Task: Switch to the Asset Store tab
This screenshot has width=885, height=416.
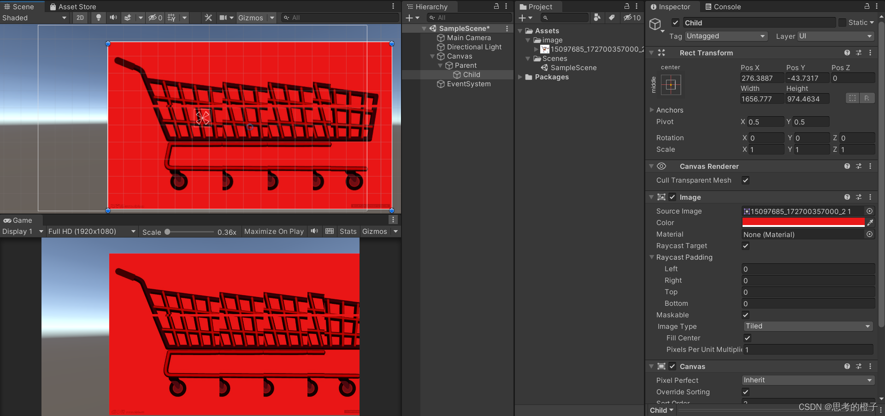Action: (73, 6)
